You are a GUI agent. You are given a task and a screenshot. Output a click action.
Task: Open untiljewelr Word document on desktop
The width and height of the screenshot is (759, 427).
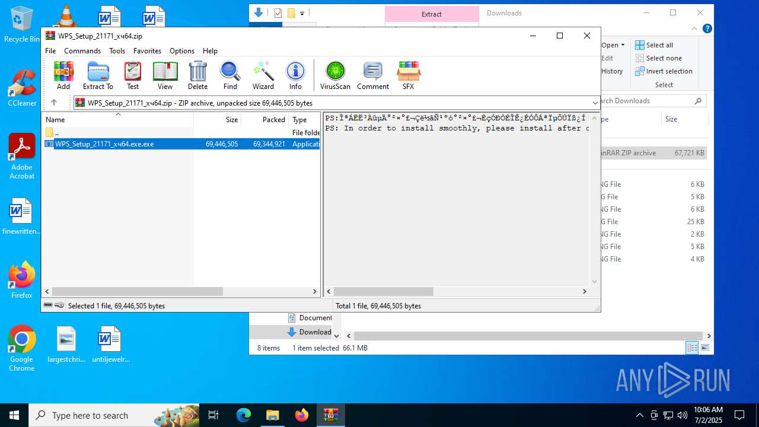(x=110, y=344)
